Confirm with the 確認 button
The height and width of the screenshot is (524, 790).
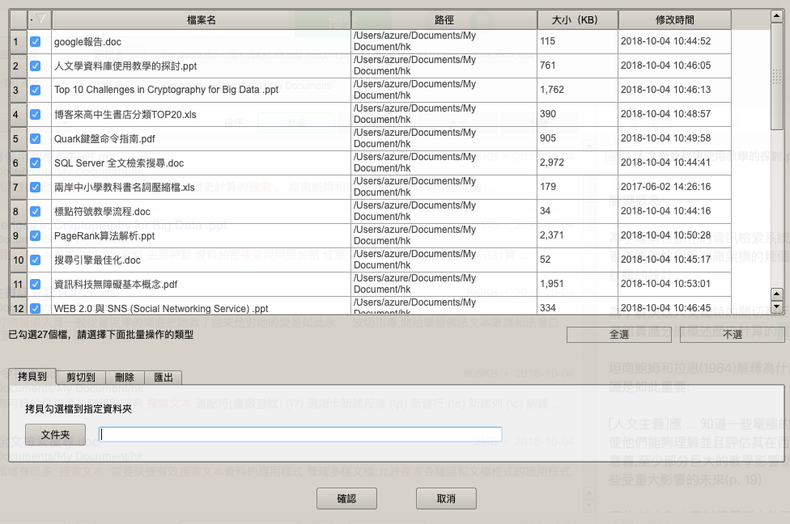click(x=346, y=499)
